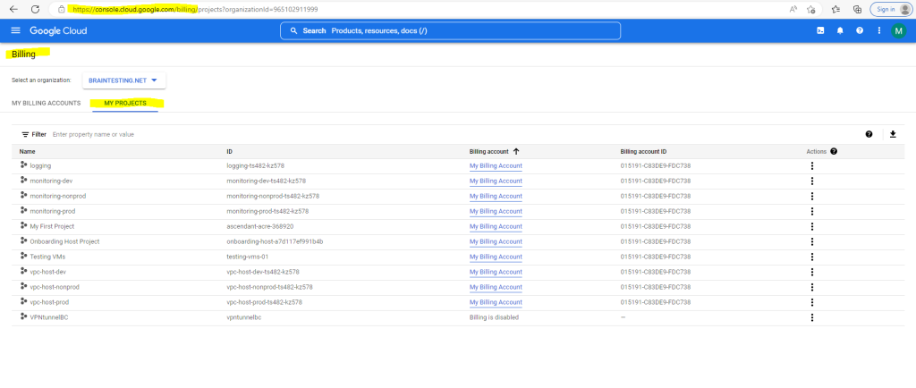Open notifications bell icon
This screenshot has width=916, height=388.
pos(840,31)
